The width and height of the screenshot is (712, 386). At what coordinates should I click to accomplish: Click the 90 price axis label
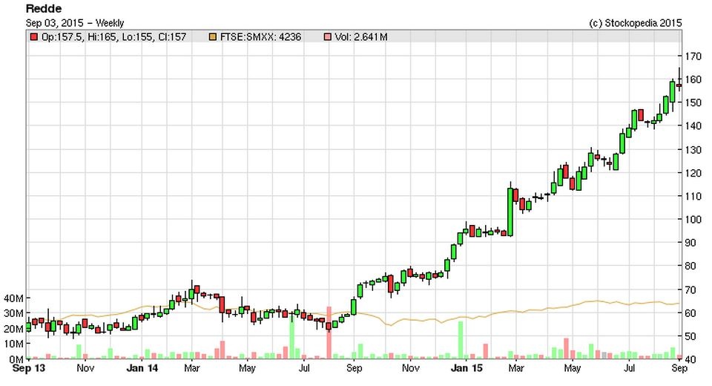[x=690, y=243]
